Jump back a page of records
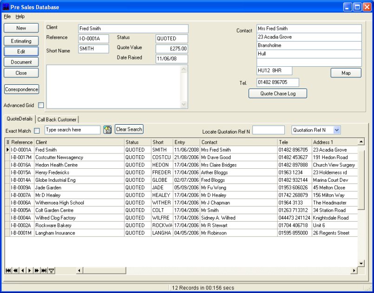 click(15, 270)
